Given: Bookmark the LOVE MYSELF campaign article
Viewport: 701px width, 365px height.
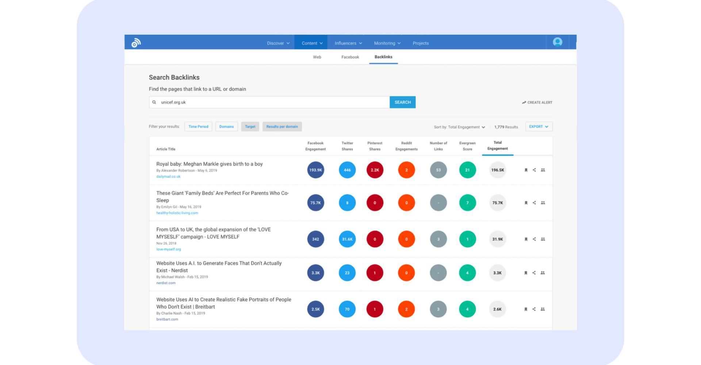Looking at the screenshot, I should click(525, 239).
